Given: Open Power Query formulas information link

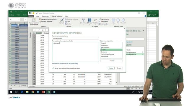Looking at the screenshot, I should [65, 64].
